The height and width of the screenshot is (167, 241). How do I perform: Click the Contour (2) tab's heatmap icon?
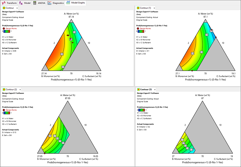tap(4, 90)
